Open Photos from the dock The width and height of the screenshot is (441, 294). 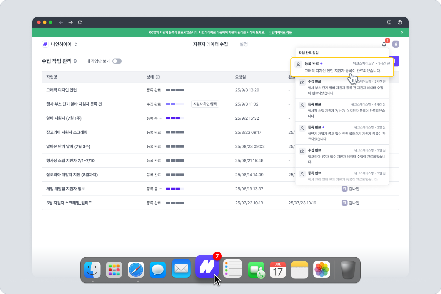pos(322,269)
